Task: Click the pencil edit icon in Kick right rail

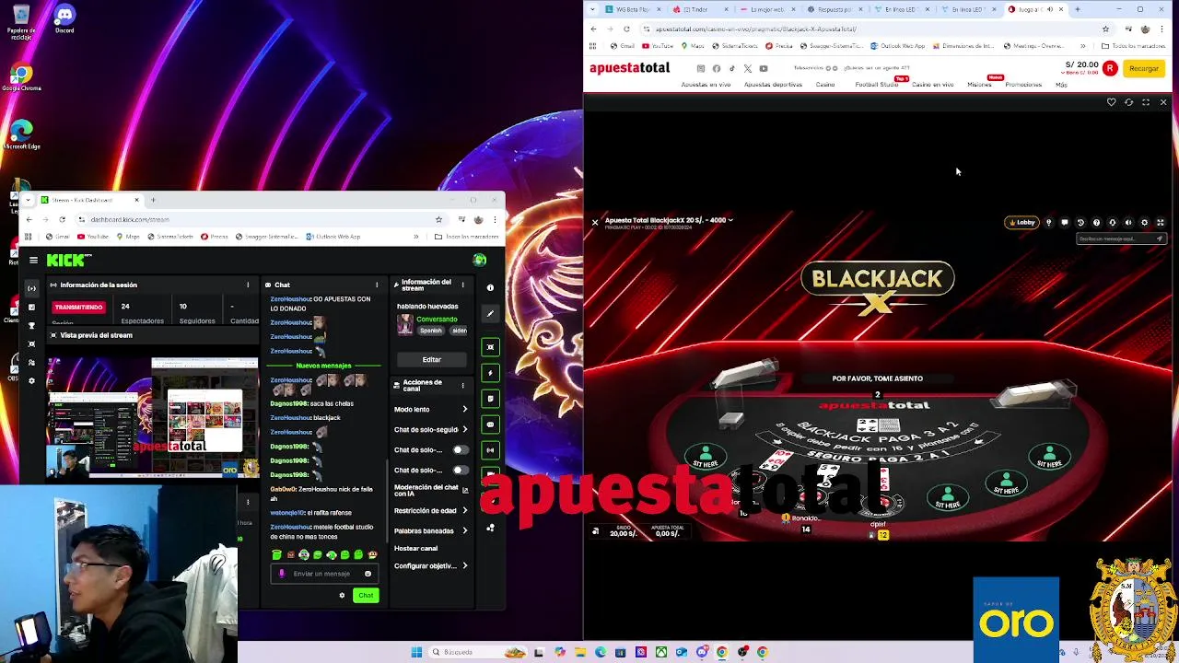Action: [x=490, y=314]
